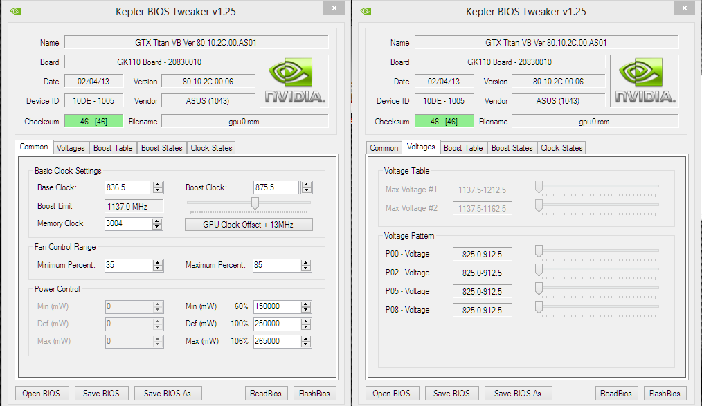
Task: Click the 100% Def (mW) power field
Action: tap(277, 324)
